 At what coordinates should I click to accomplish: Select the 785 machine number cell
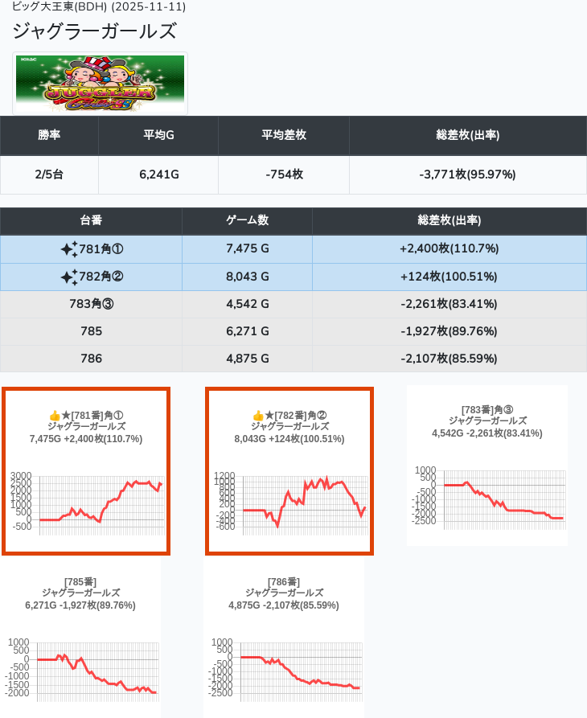[91, 331]
